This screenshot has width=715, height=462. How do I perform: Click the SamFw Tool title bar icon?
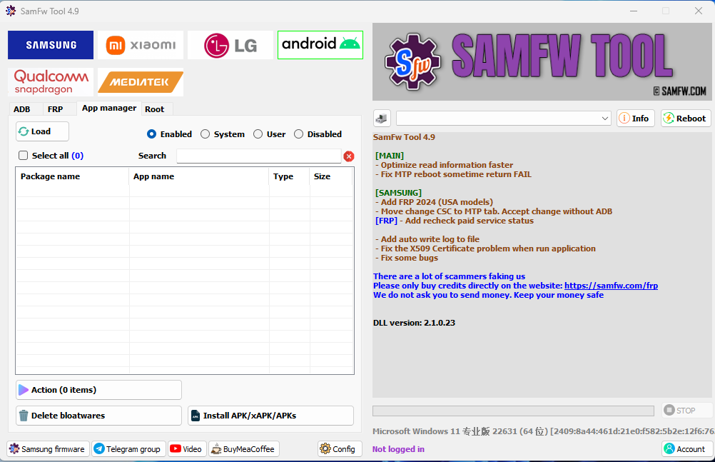[11, 11]
